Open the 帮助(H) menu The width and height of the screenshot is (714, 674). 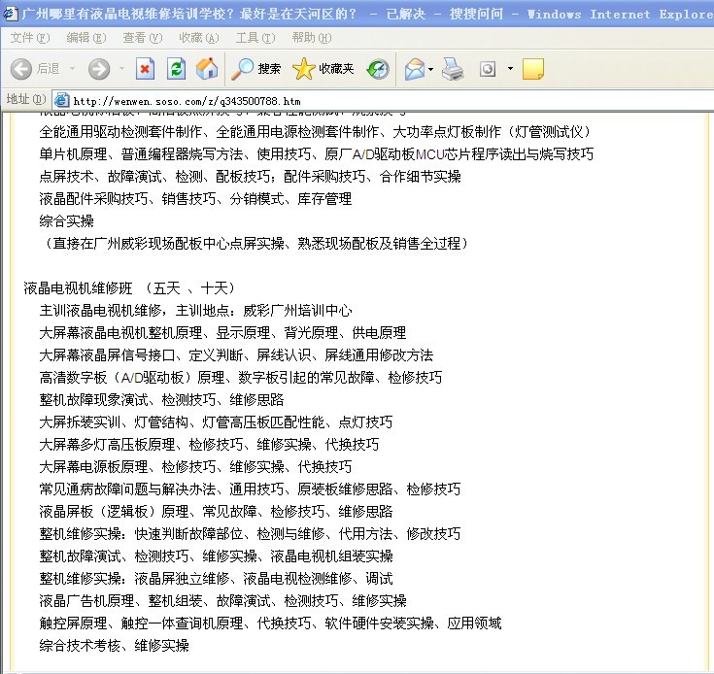[311, 38]
